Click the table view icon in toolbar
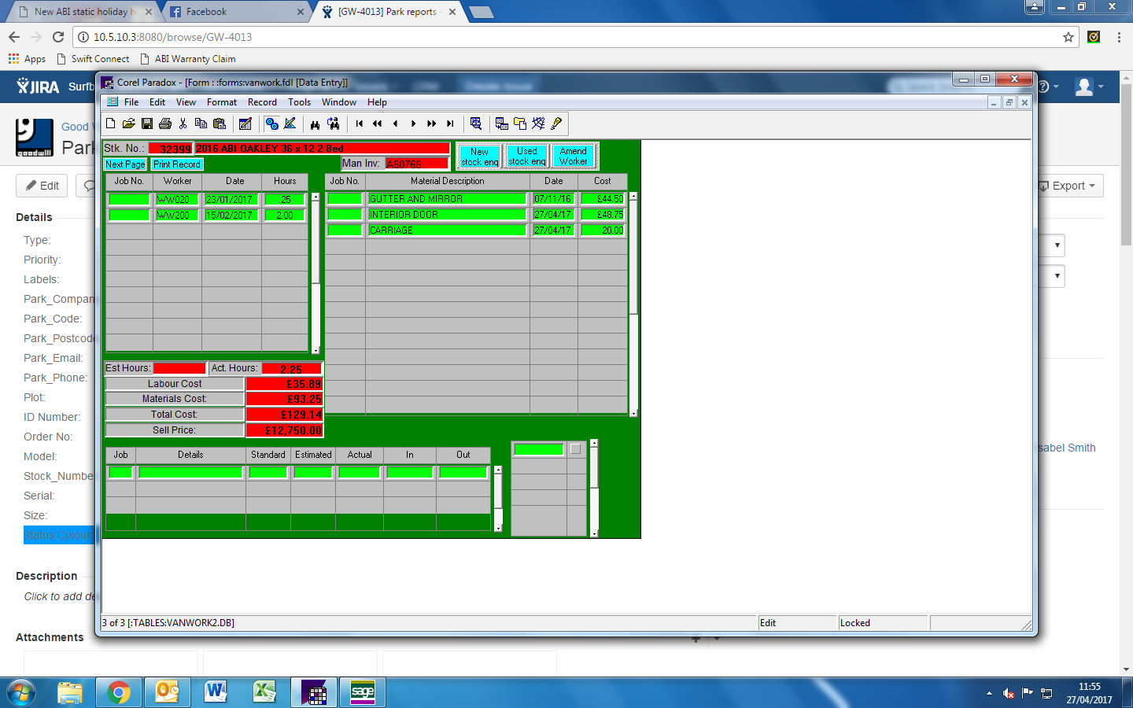1133x708 pixels. click(x=245, y=124)
